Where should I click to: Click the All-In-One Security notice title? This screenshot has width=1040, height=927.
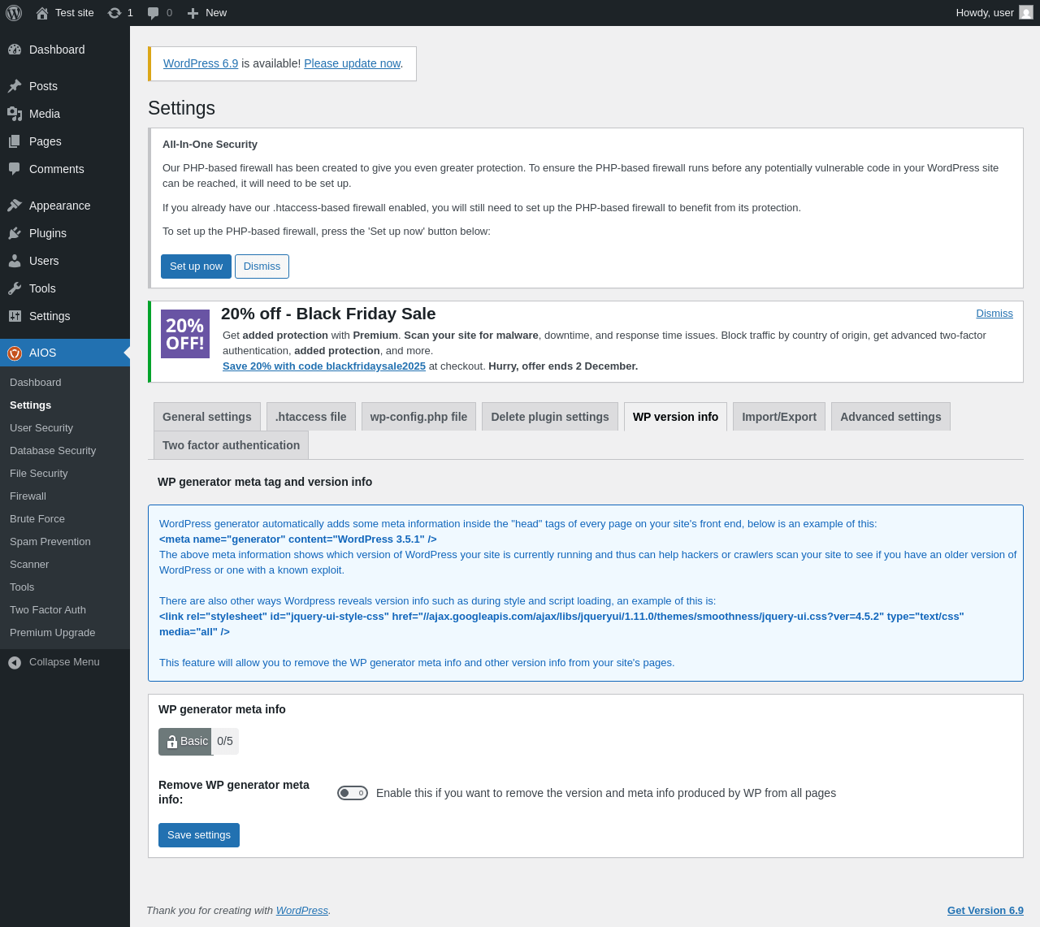[x=210, y=145]
